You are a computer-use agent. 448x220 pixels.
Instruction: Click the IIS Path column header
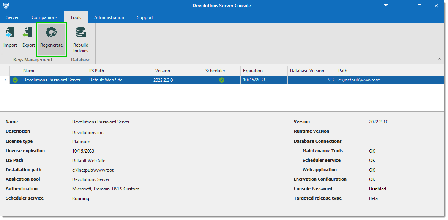click(119, 70)
